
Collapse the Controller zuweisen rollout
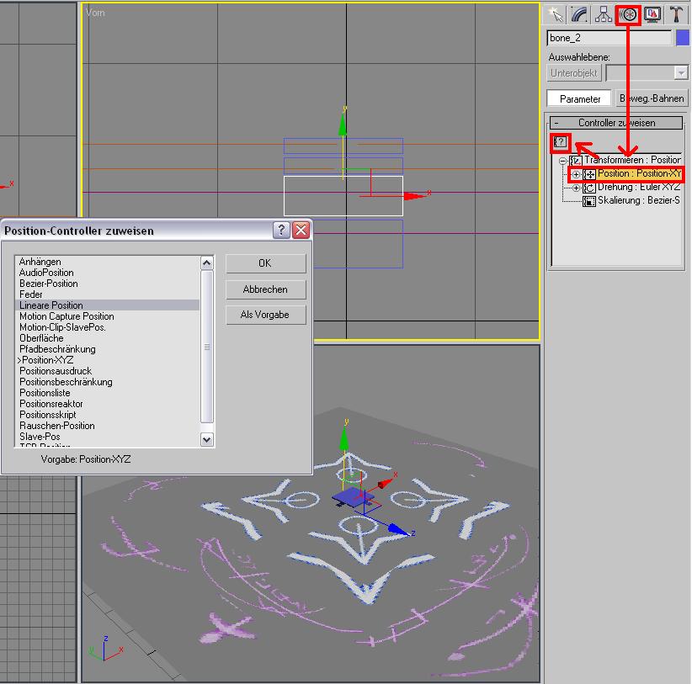tap(616, 123)
